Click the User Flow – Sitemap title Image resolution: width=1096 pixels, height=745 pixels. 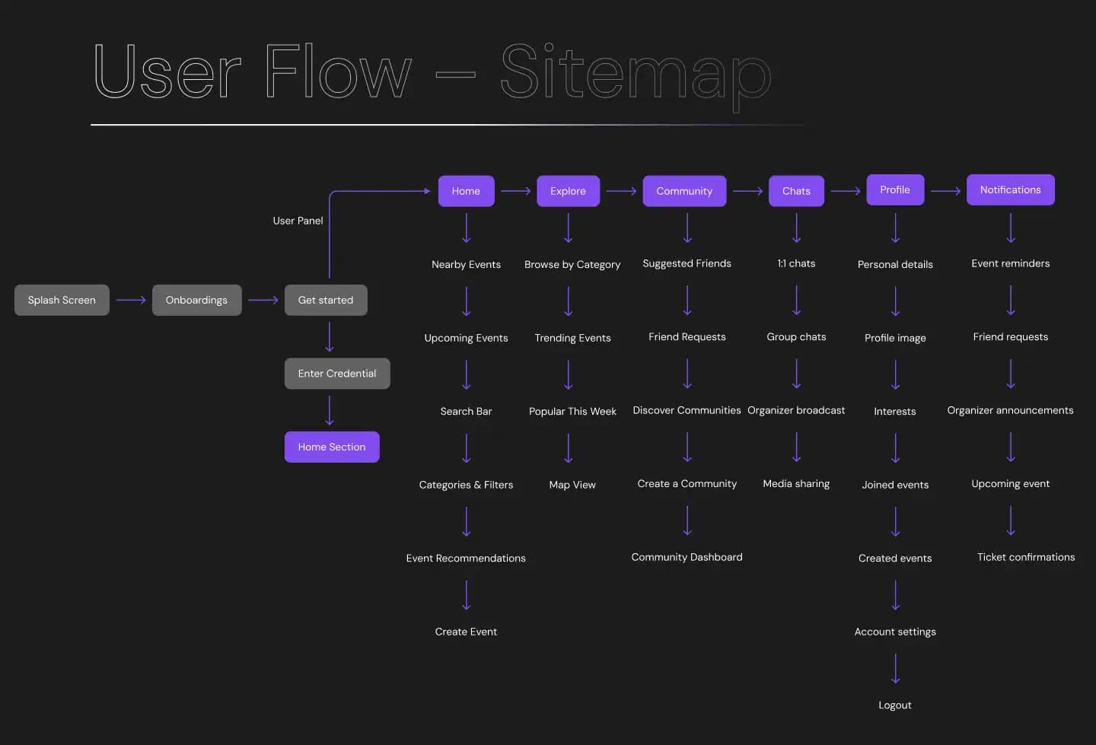tap(432, 74)
